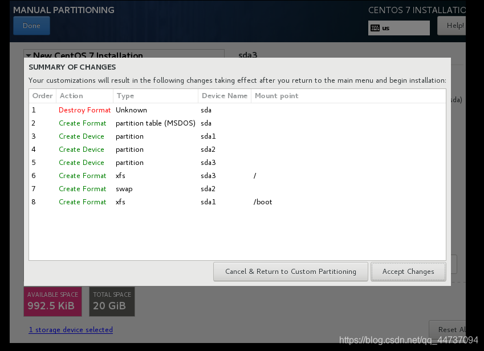The image size is (484, 351).
Task: Click 'Create Format' in order row 6
Action: tap(83, 176)
